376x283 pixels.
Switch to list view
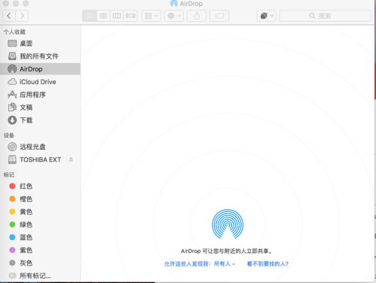click(x=103, y=16)
